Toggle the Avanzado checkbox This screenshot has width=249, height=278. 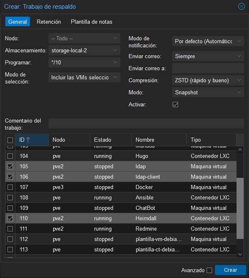tap(209, 270)
